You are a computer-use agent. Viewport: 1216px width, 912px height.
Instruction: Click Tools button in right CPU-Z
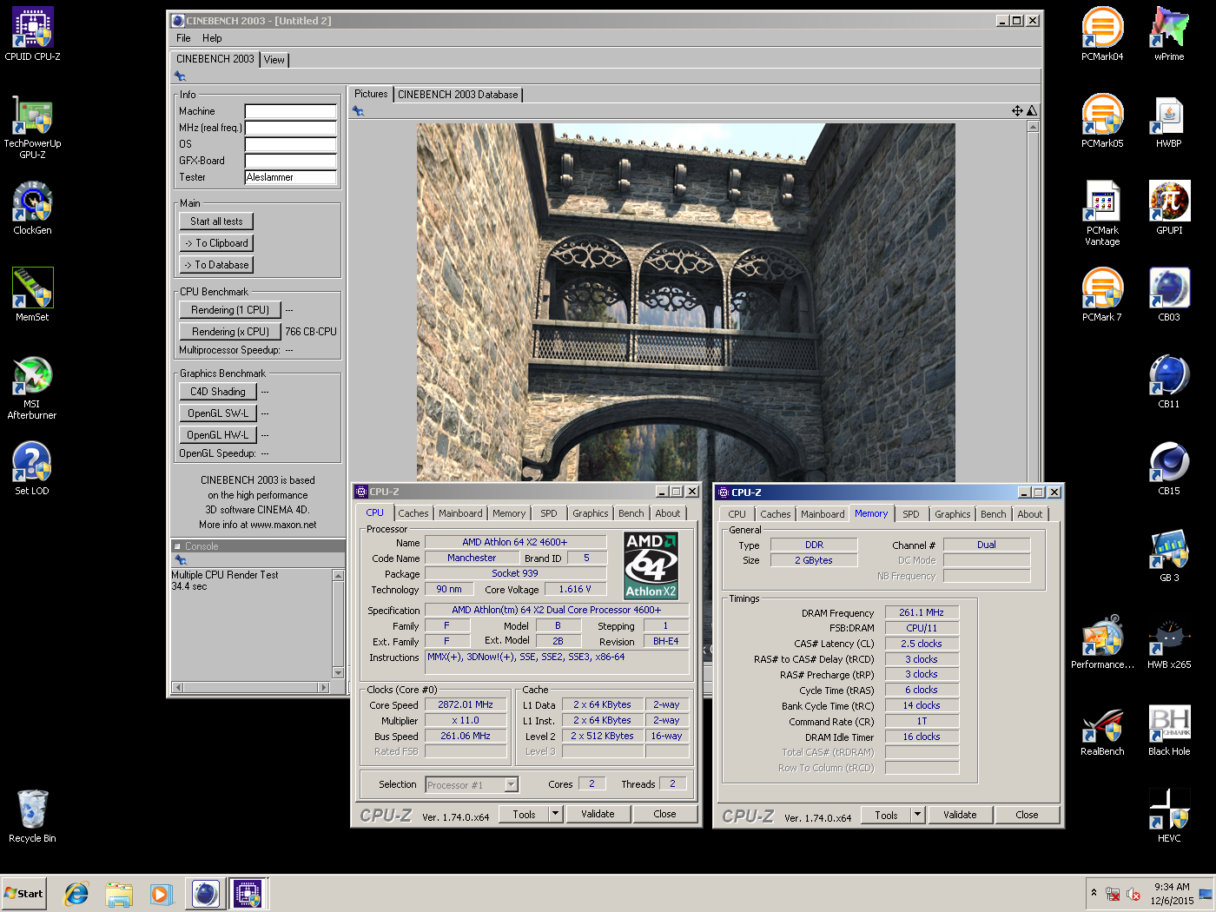click(x=886, y=815)
